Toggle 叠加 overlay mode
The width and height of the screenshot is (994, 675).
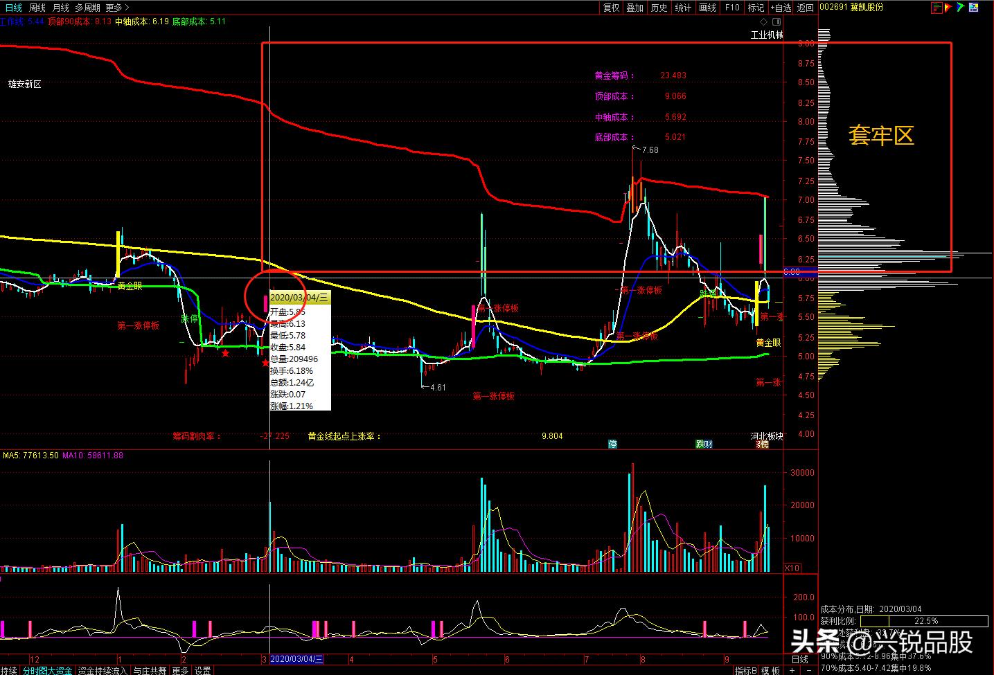pos(635,8)
